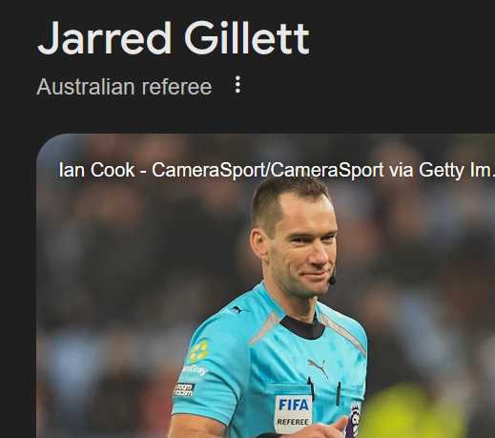The width and height of the screenshot is (495, 438).
Task: Click the word Gillett in the heading
Action: pyautogui.click(x=247, y=38)
